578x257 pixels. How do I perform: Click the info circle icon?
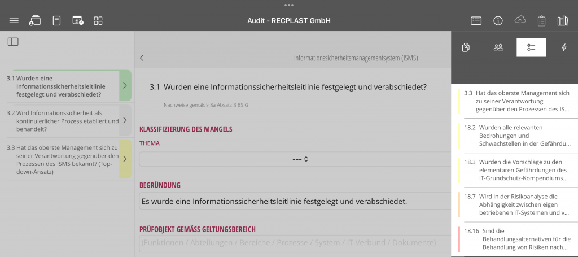coord(498,21)
